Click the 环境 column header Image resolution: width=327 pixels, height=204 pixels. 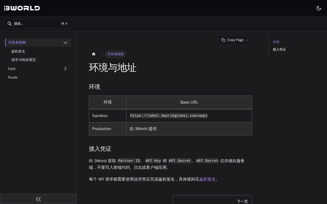tap(108, 102)
